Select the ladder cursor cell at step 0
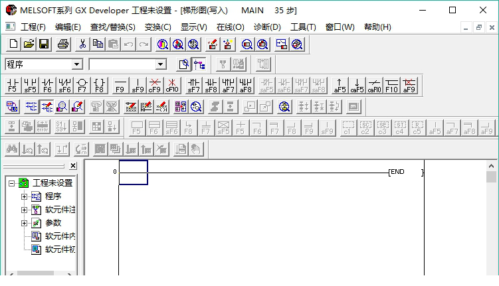This screenshot has height=286, width=499. tap(134, 173)
